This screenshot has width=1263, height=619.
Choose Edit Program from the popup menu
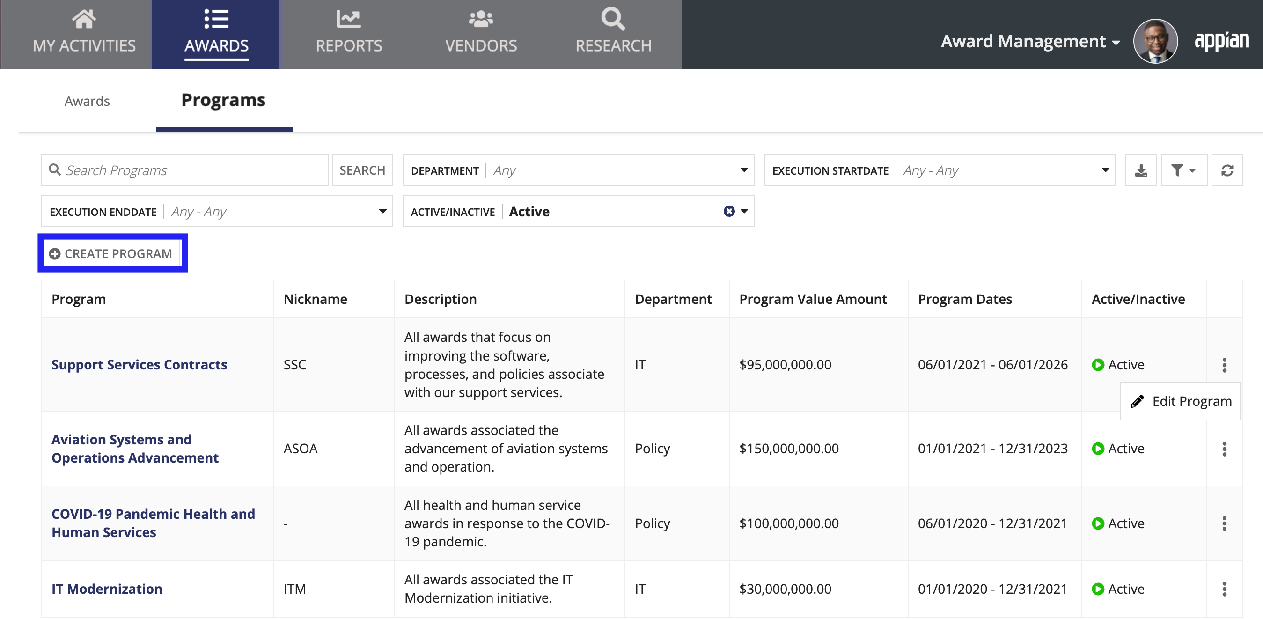click(1180, 401)
